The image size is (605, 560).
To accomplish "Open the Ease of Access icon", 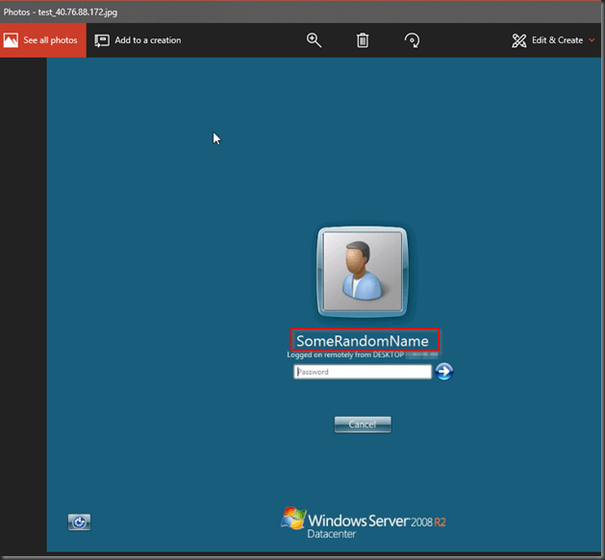I will (x=79, y=522).
